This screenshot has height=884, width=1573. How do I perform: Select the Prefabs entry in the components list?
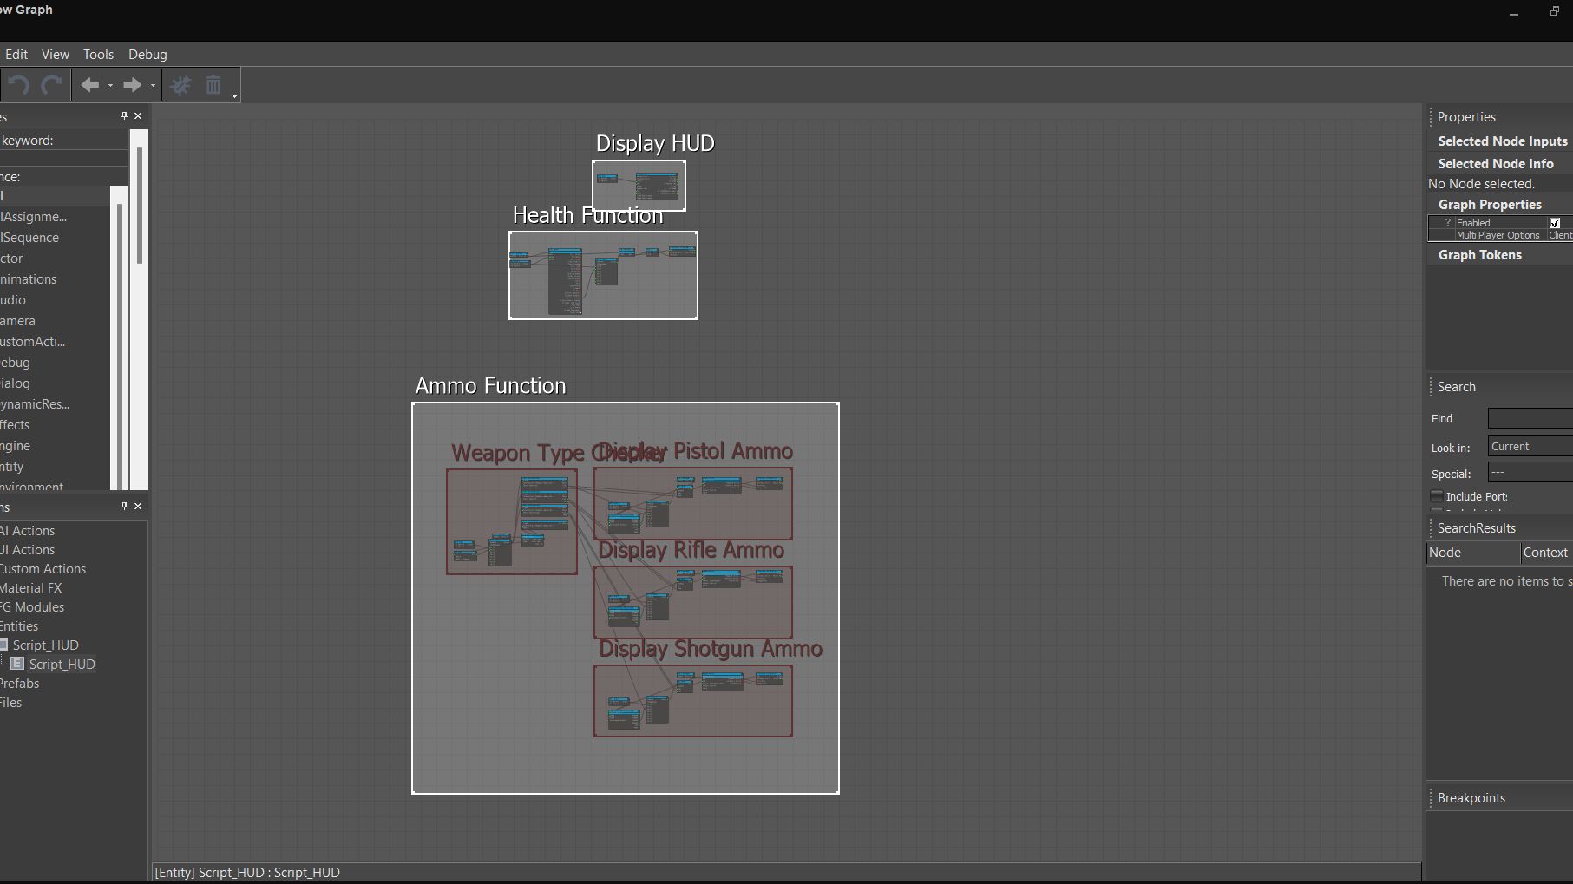(x=18, y=683)
